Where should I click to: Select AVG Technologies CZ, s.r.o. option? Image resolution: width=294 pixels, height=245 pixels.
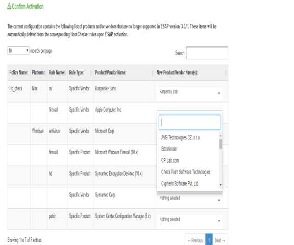(x=181, y=138)
